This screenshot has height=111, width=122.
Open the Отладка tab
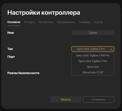(29, 22)
